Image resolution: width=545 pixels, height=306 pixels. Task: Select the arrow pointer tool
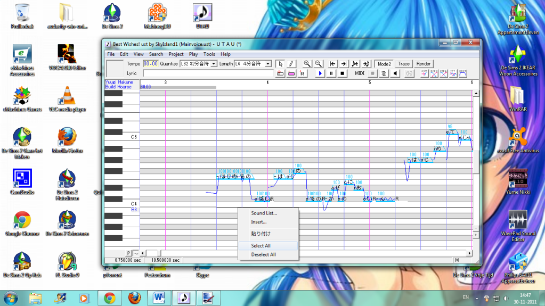[281, 64]
